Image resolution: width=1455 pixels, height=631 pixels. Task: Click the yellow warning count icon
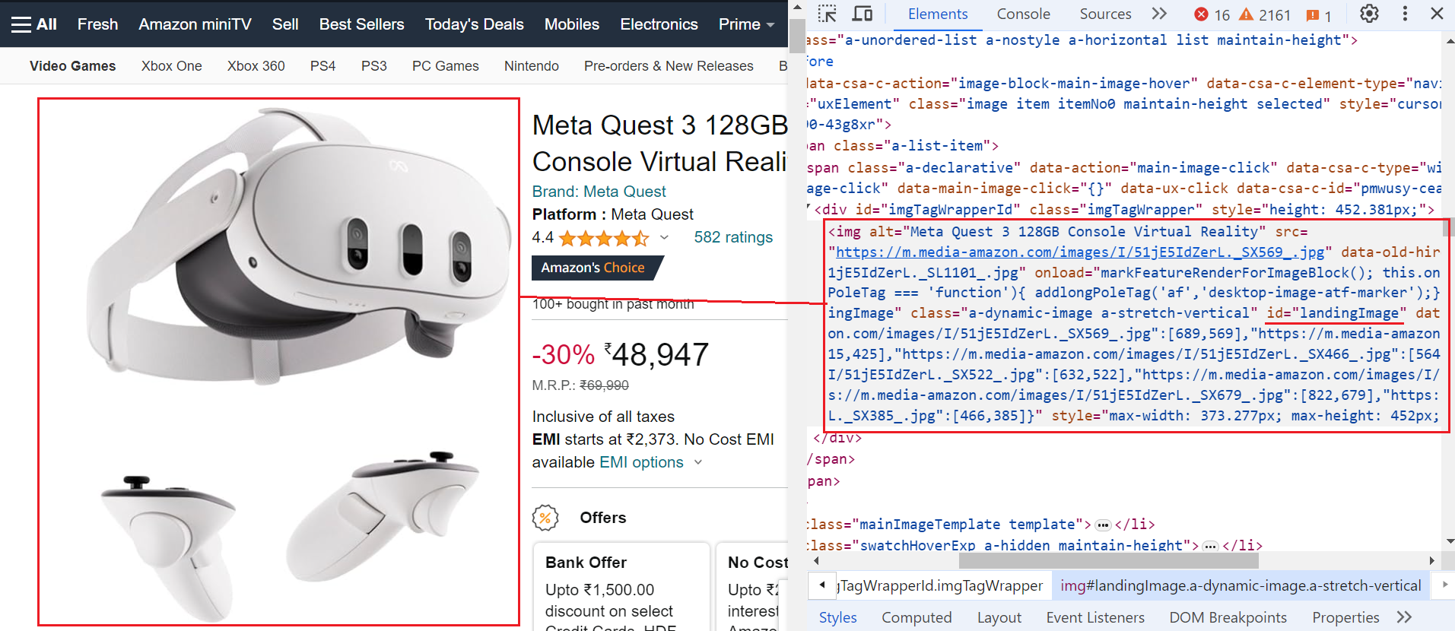click(x=1247, y=14)
